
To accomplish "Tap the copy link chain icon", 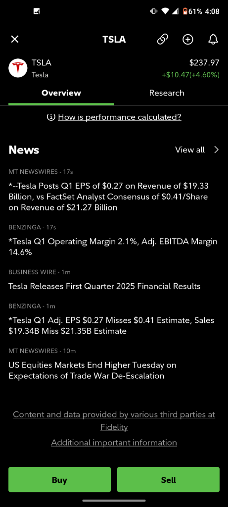I will 162,40.
